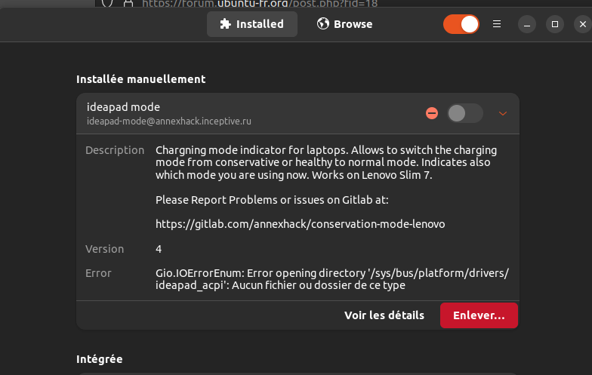Screen dimensions: 592x375
Task: Click the ideapad mode extension title
Action: (123, 107)
